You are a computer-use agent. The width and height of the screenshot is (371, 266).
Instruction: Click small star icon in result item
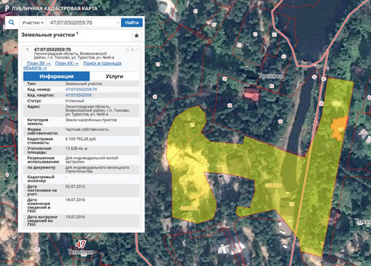133,49
